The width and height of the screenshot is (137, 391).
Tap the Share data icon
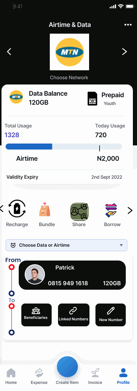(x=79, y=212)
